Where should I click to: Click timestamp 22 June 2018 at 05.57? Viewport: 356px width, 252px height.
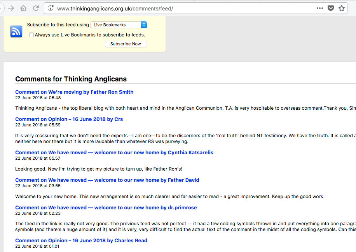[38, 158]
